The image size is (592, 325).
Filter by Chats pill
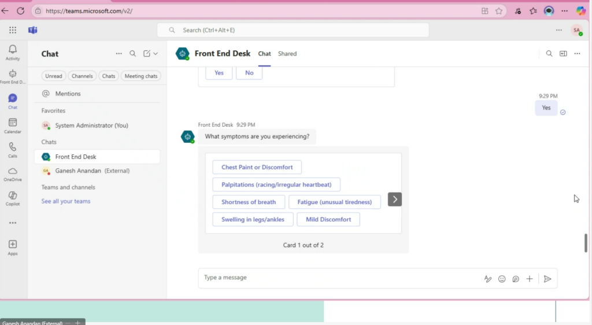click(x=108, y=76)
